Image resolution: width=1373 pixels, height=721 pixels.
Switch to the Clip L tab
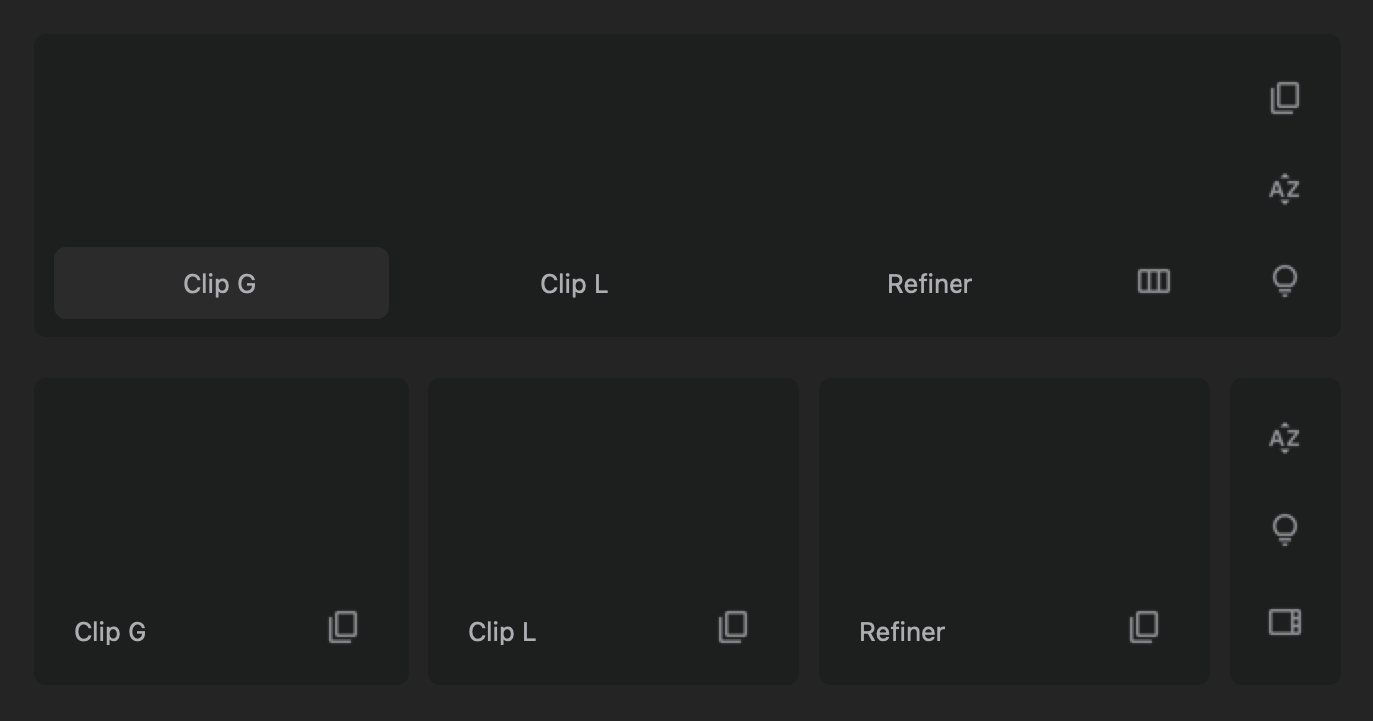[x=574, y=283]
